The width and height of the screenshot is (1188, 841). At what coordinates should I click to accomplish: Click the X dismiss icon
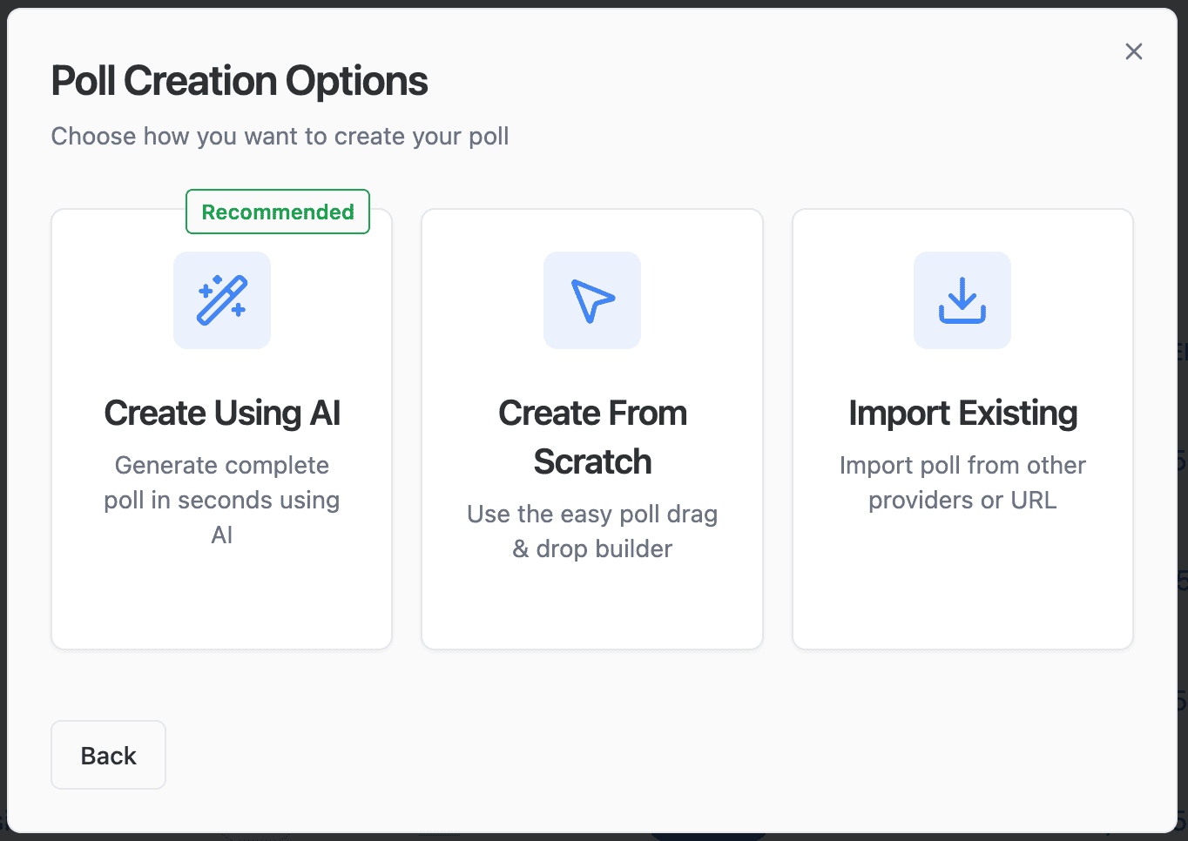coord(1134,51)
